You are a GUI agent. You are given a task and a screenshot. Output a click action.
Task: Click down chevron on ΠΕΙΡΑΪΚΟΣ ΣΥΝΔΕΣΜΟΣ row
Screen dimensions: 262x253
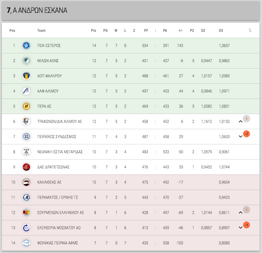pos(240,137)
